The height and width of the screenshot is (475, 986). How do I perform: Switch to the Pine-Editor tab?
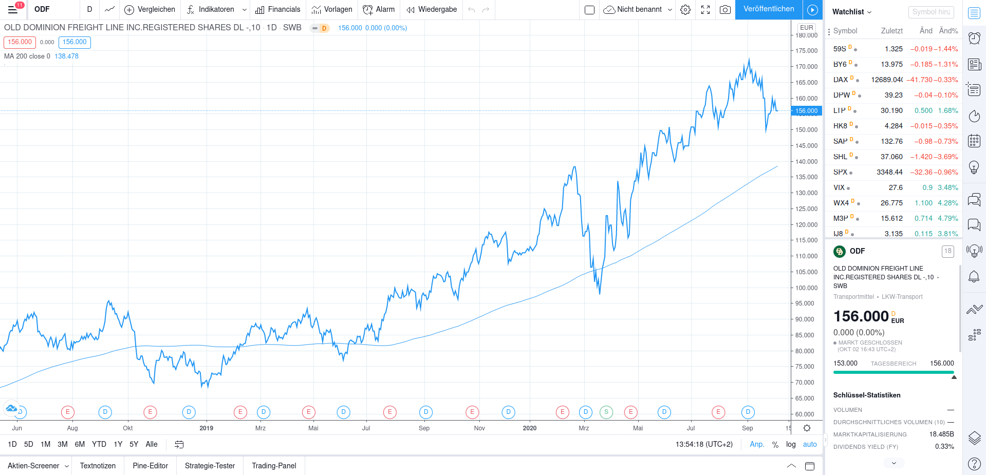click(150, 466)
